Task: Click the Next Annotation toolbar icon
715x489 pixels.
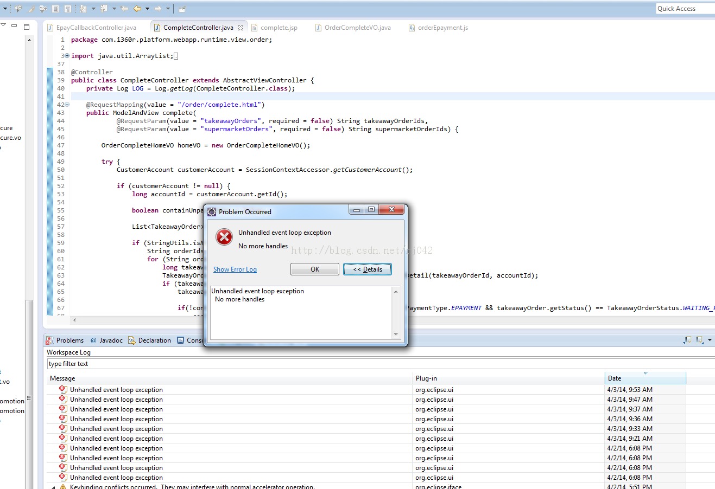Action: point(83,9)
